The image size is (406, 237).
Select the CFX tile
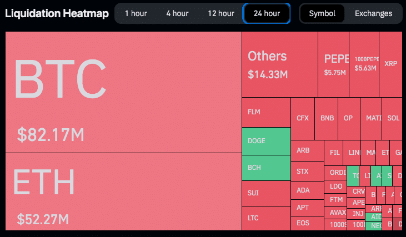click(x=303, y=118)
